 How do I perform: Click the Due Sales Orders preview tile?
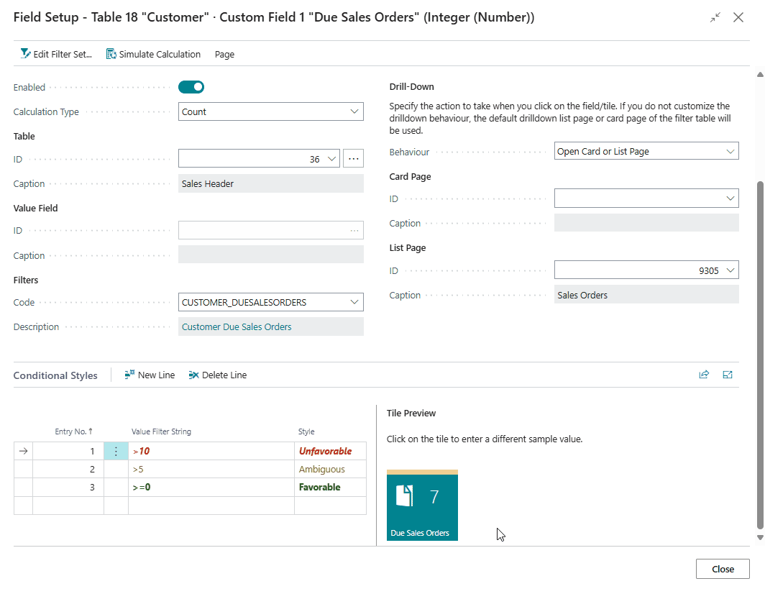point(422,505)
